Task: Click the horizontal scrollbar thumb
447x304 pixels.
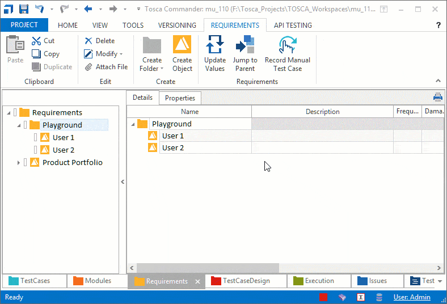Action: coord(208,268)
